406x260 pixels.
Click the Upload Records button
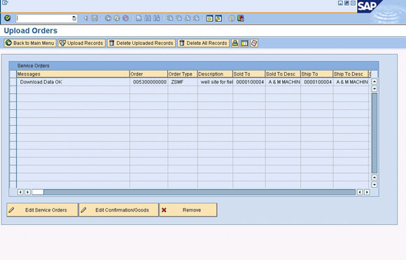pos(82,43)
